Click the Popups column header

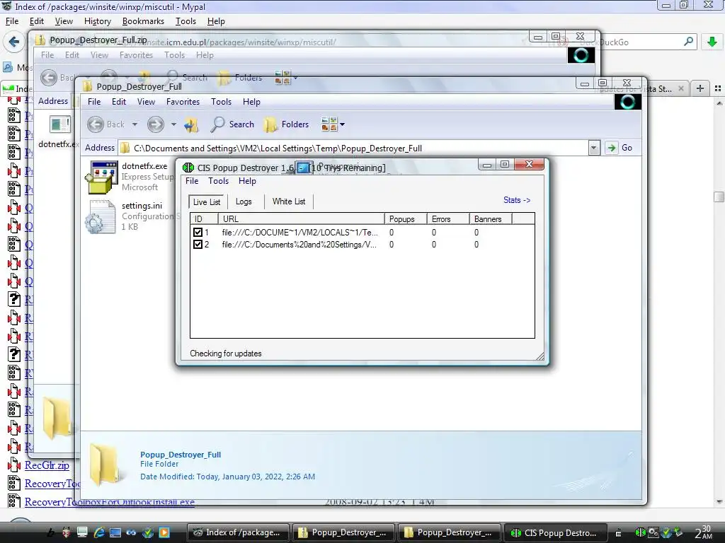pyautogui.click(x=405, y=219)
